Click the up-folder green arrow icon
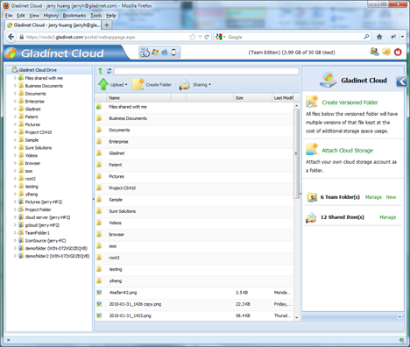Image resolution: width=410 pixels, height=347 pixels. [x=101, y=71]
